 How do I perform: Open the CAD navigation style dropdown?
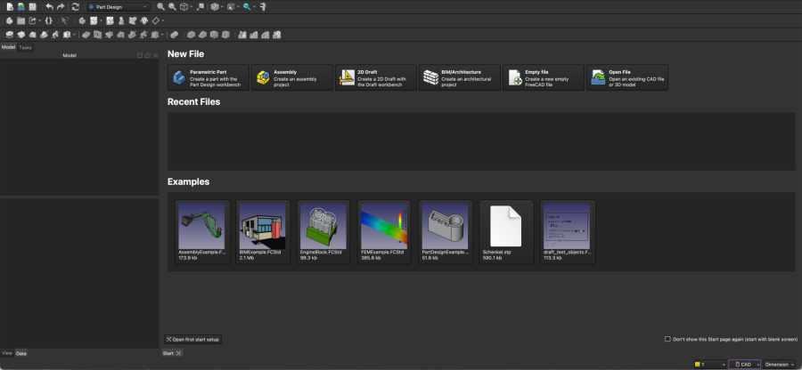point(744,364)
